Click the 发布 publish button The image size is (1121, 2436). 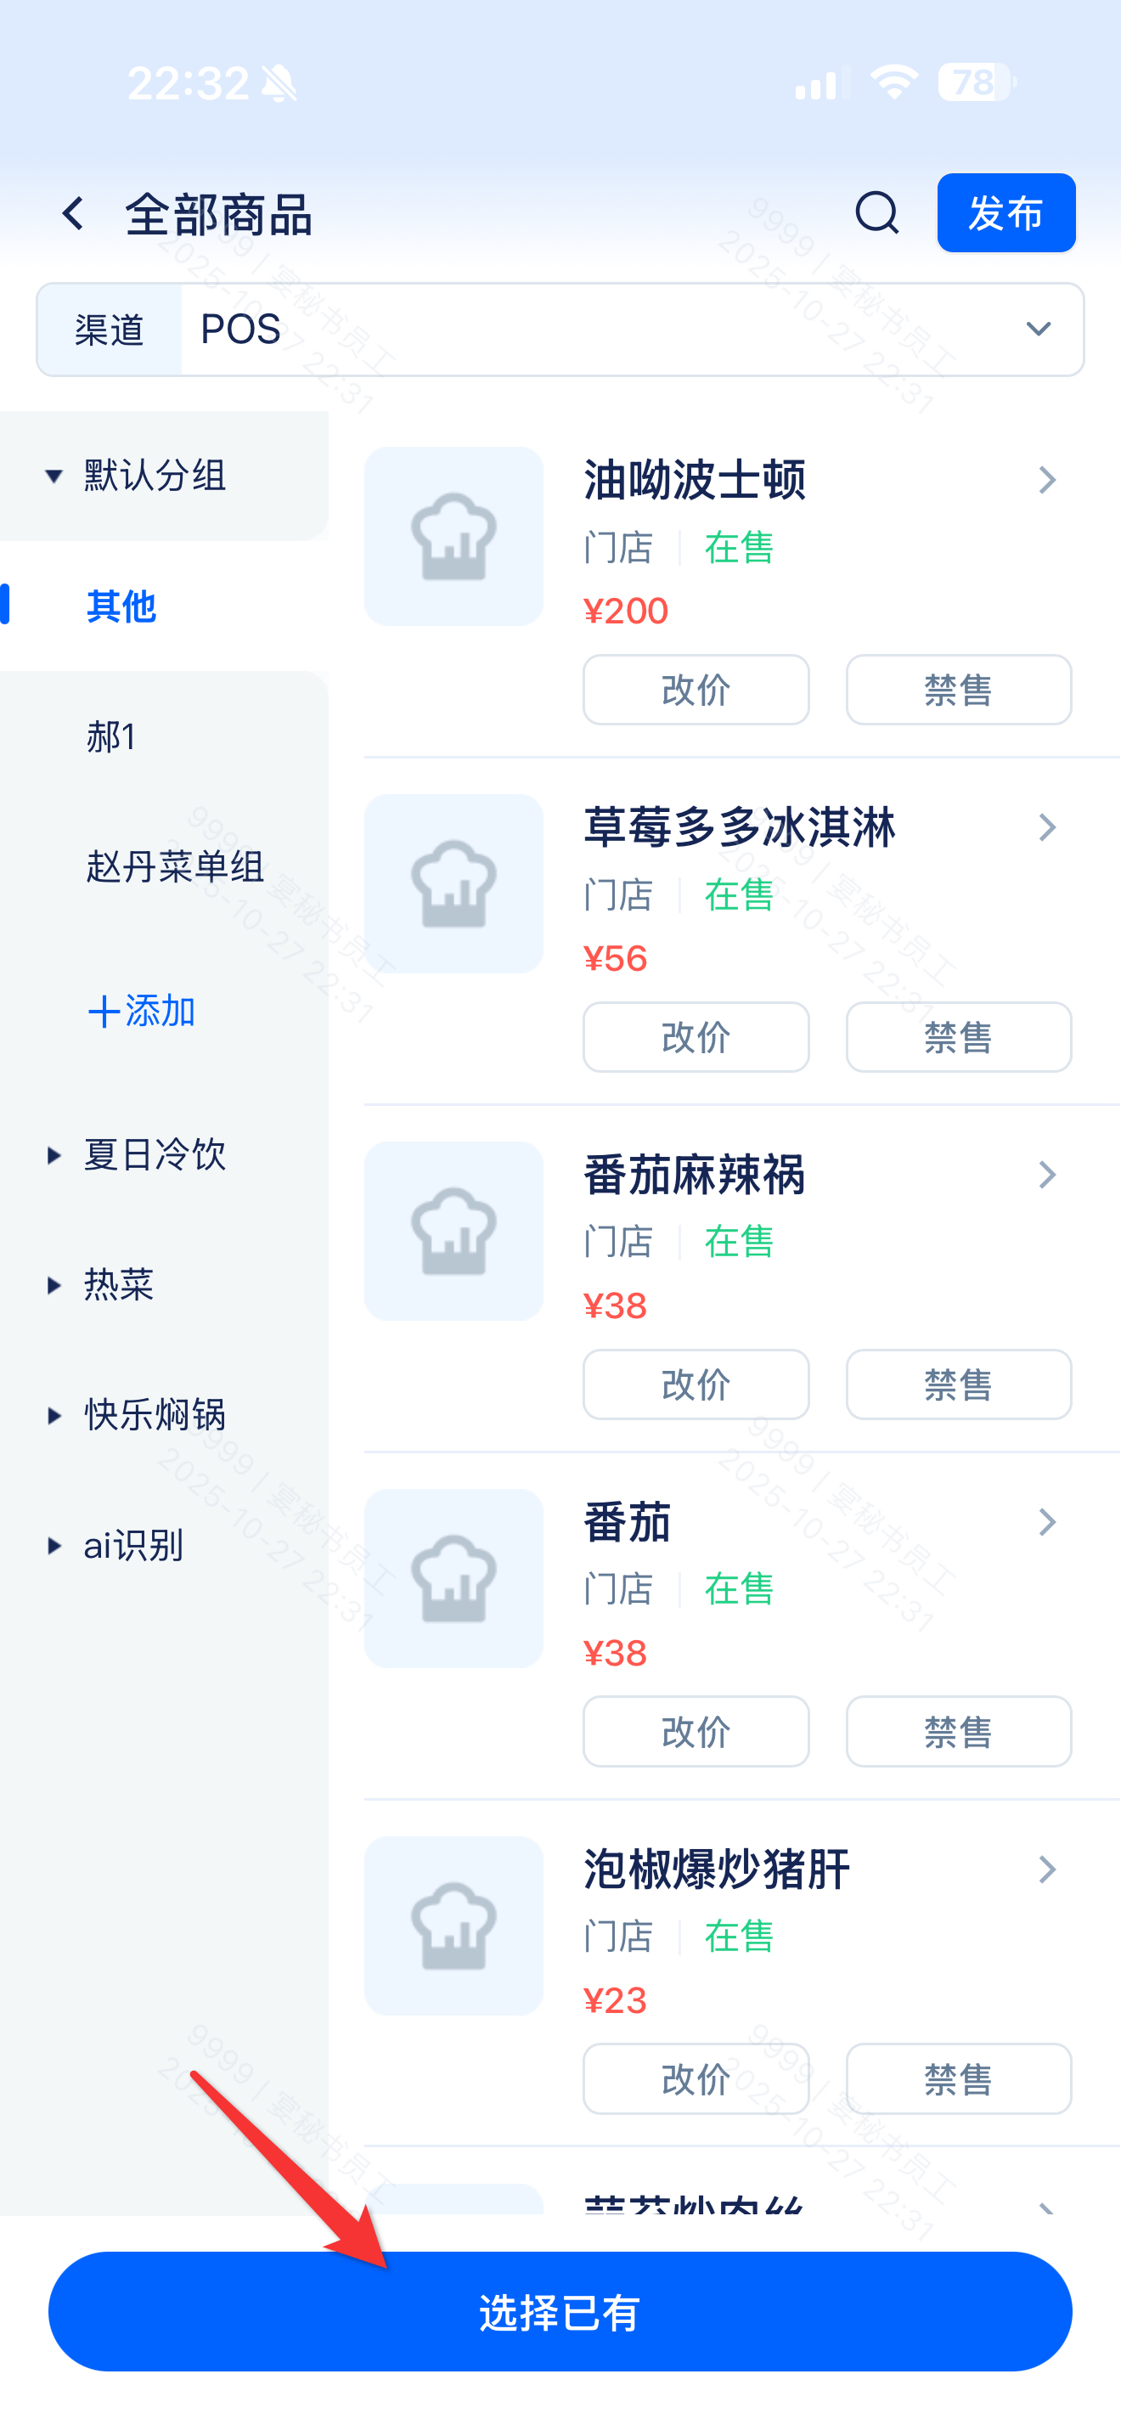(x=1006, y=214)
